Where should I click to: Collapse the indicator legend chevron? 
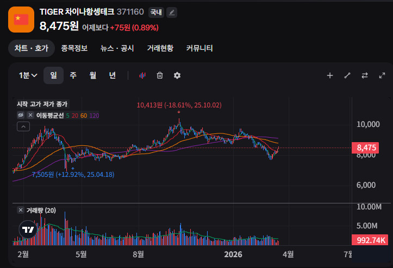(x=23, y=126)
